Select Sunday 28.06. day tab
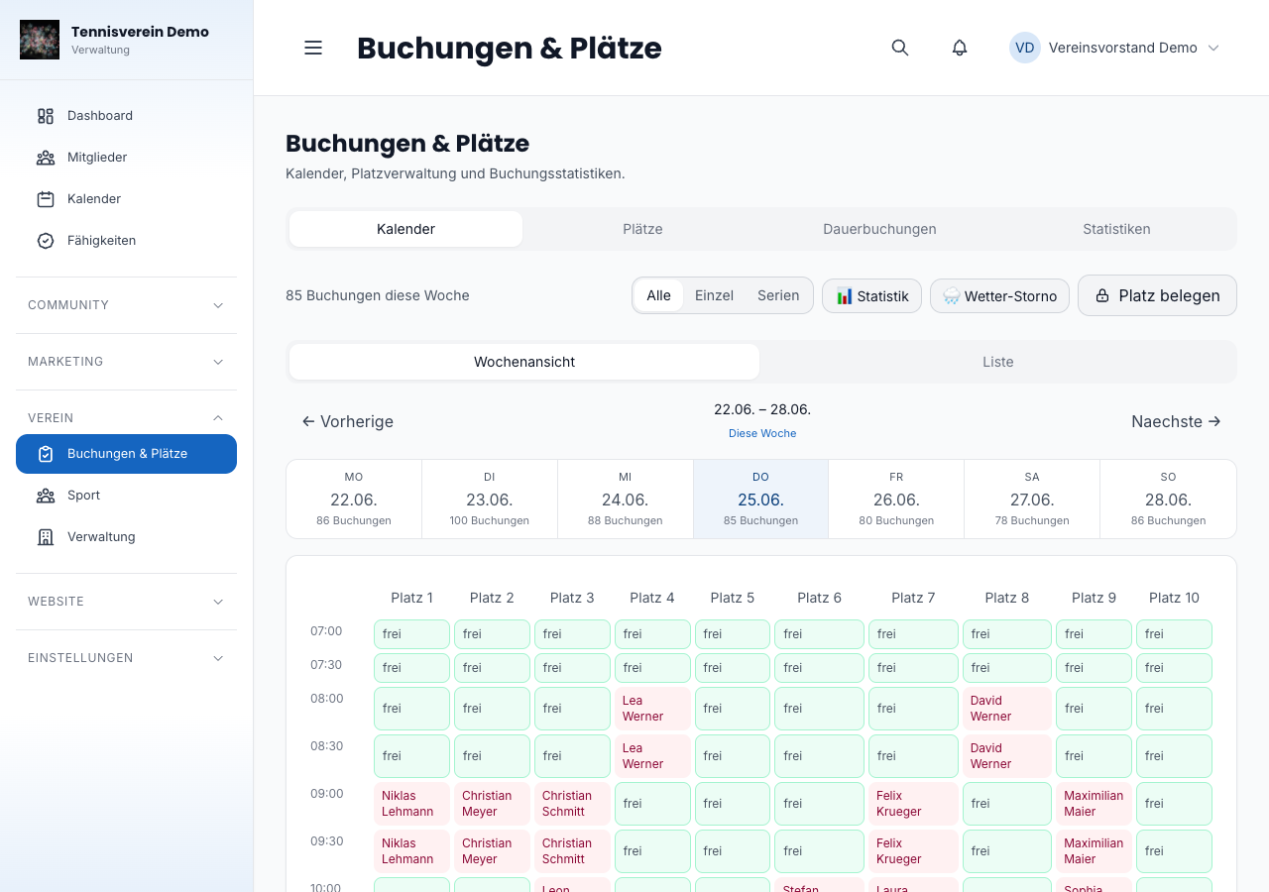This screenshot has height=892, width=1269. point(1168,499)
